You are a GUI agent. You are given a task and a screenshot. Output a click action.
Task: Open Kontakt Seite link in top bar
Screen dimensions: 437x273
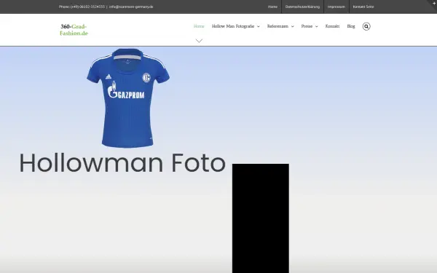pyautogui.click(x=363, y=7)
